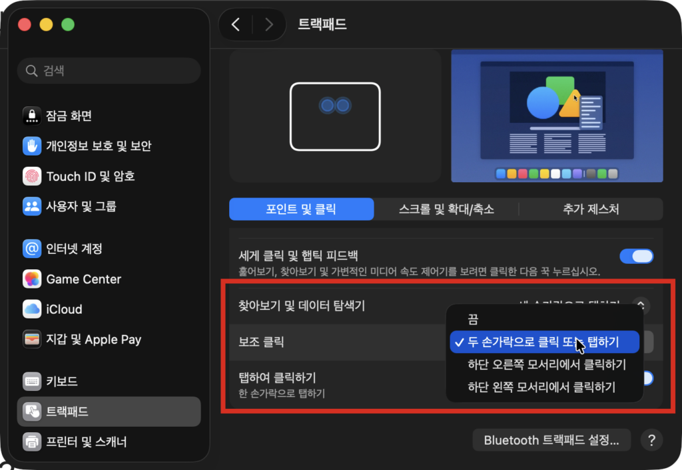Screen dimensions: 682x470
Task: Click 찾아보기 및 데이터 탐색기 label
Action: 302,306
